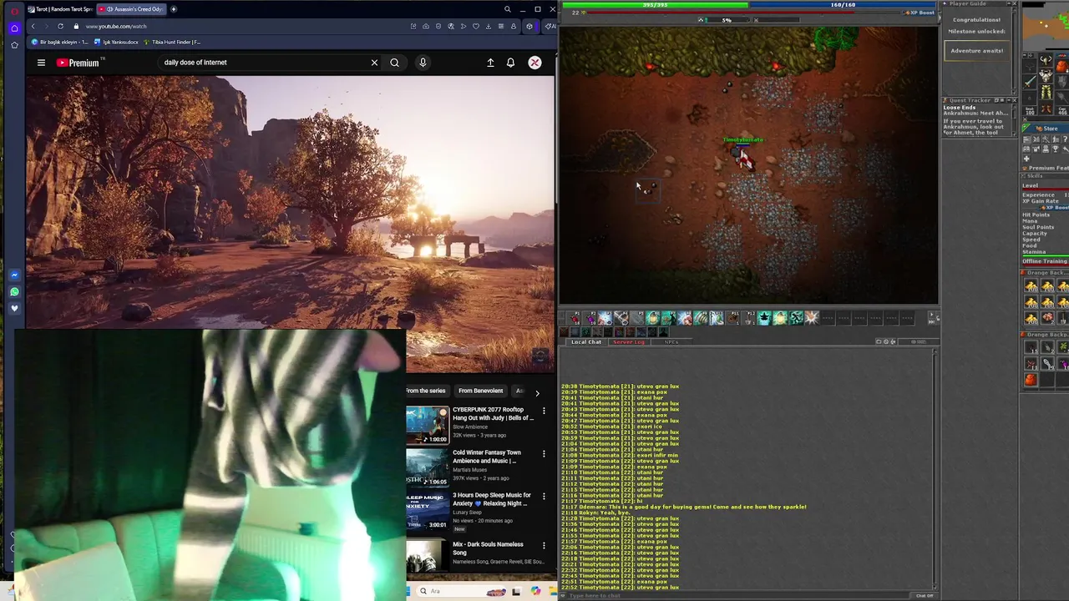
Task: Open options for Cyberpunk 2077 video
Action: coord(544,411)
